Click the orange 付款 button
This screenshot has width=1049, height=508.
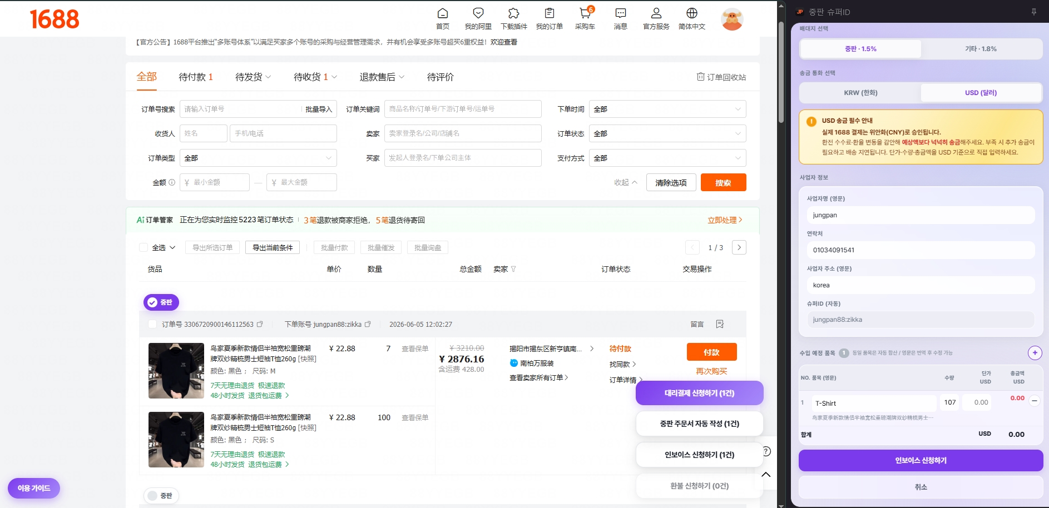711,352
